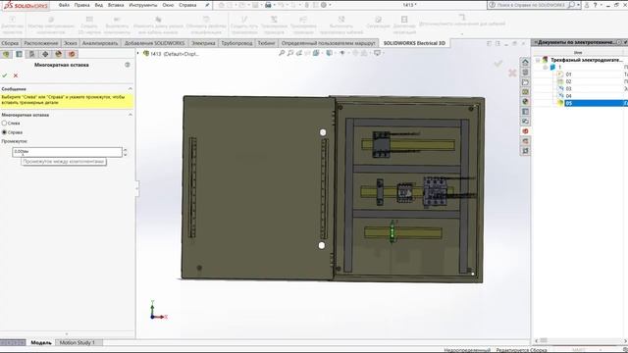Select document 01 in electrical tree
Viewport: 628px width, 353px height.
(x=568, y=75)
